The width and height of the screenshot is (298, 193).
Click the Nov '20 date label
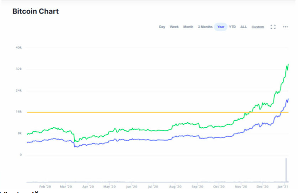(241, 187)
